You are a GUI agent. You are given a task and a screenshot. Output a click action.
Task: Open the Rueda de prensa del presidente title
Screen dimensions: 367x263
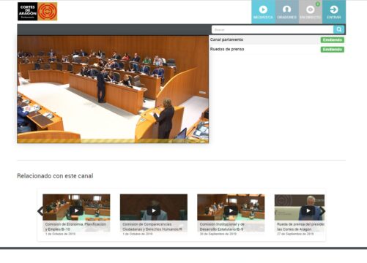click(300, 226)
